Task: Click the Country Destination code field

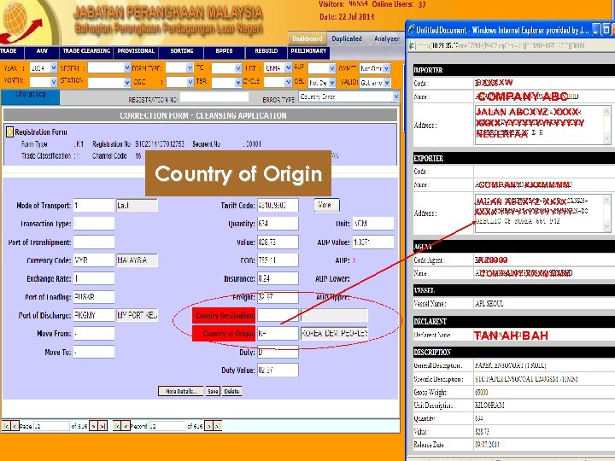Action: pyautogui.click(x=278, y=315)
